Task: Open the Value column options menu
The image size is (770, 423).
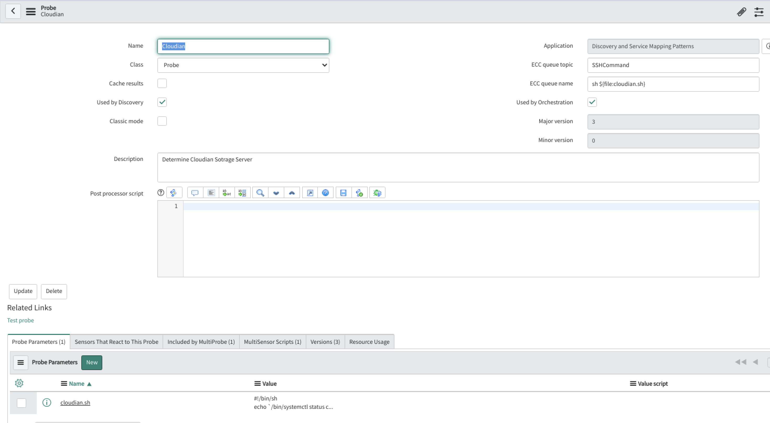Action: click(x=257, y=384)
